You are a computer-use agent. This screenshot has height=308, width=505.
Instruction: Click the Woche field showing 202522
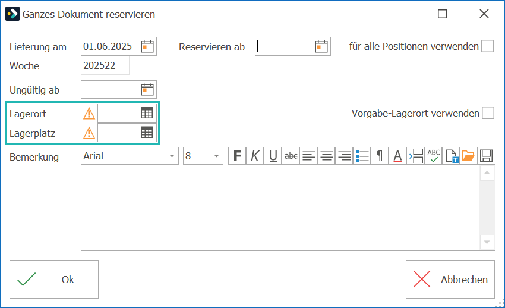pyautogui.click(x=105, y=65)
